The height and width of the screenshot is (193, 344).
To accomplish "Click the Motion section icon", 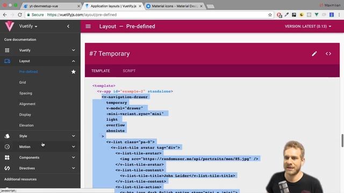I will point(7,147).
